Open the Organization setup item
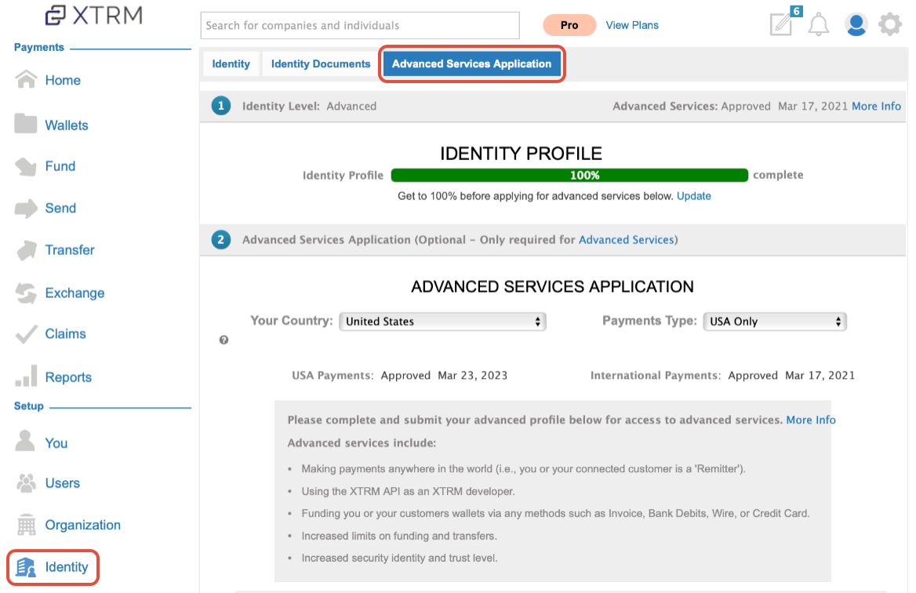Screen dimensions: 916x593 83,525
